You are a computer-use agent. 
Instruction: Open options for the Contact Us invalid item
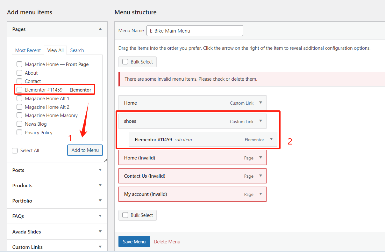(x=260, y=176)
